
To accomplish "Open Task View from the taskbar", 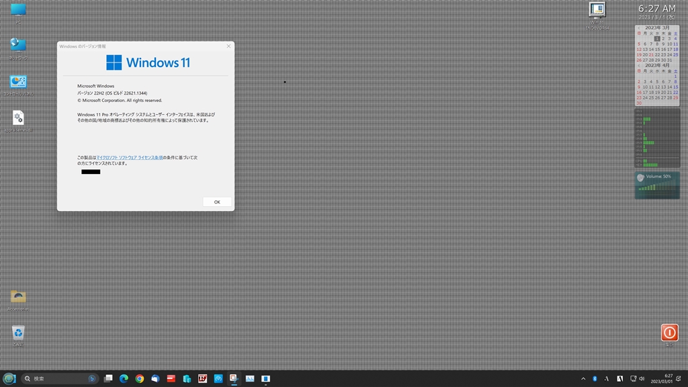I will click(x=108, y=378).
